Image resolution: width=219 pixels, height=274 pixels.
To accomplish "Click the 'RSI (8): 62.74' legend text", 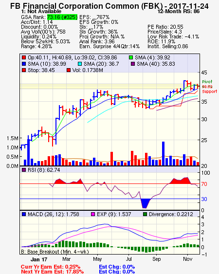I will pos(44,170).
